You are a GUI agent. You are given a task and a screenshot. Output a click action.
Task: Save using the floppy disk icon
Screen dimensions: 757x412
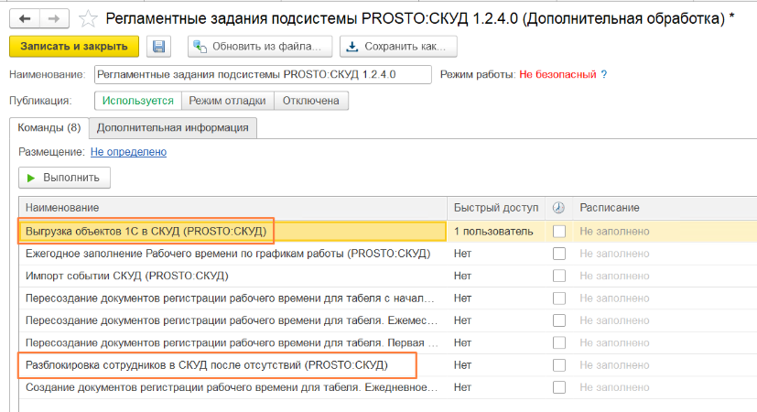tap(159, 47)
